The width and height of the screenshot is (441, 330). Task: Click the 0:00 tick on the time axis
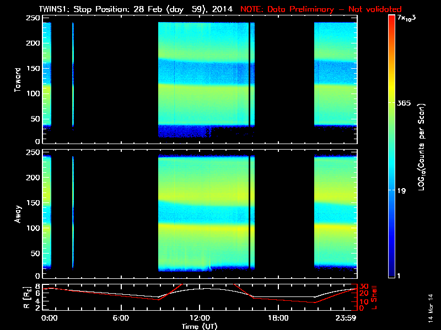coord(49,318)
